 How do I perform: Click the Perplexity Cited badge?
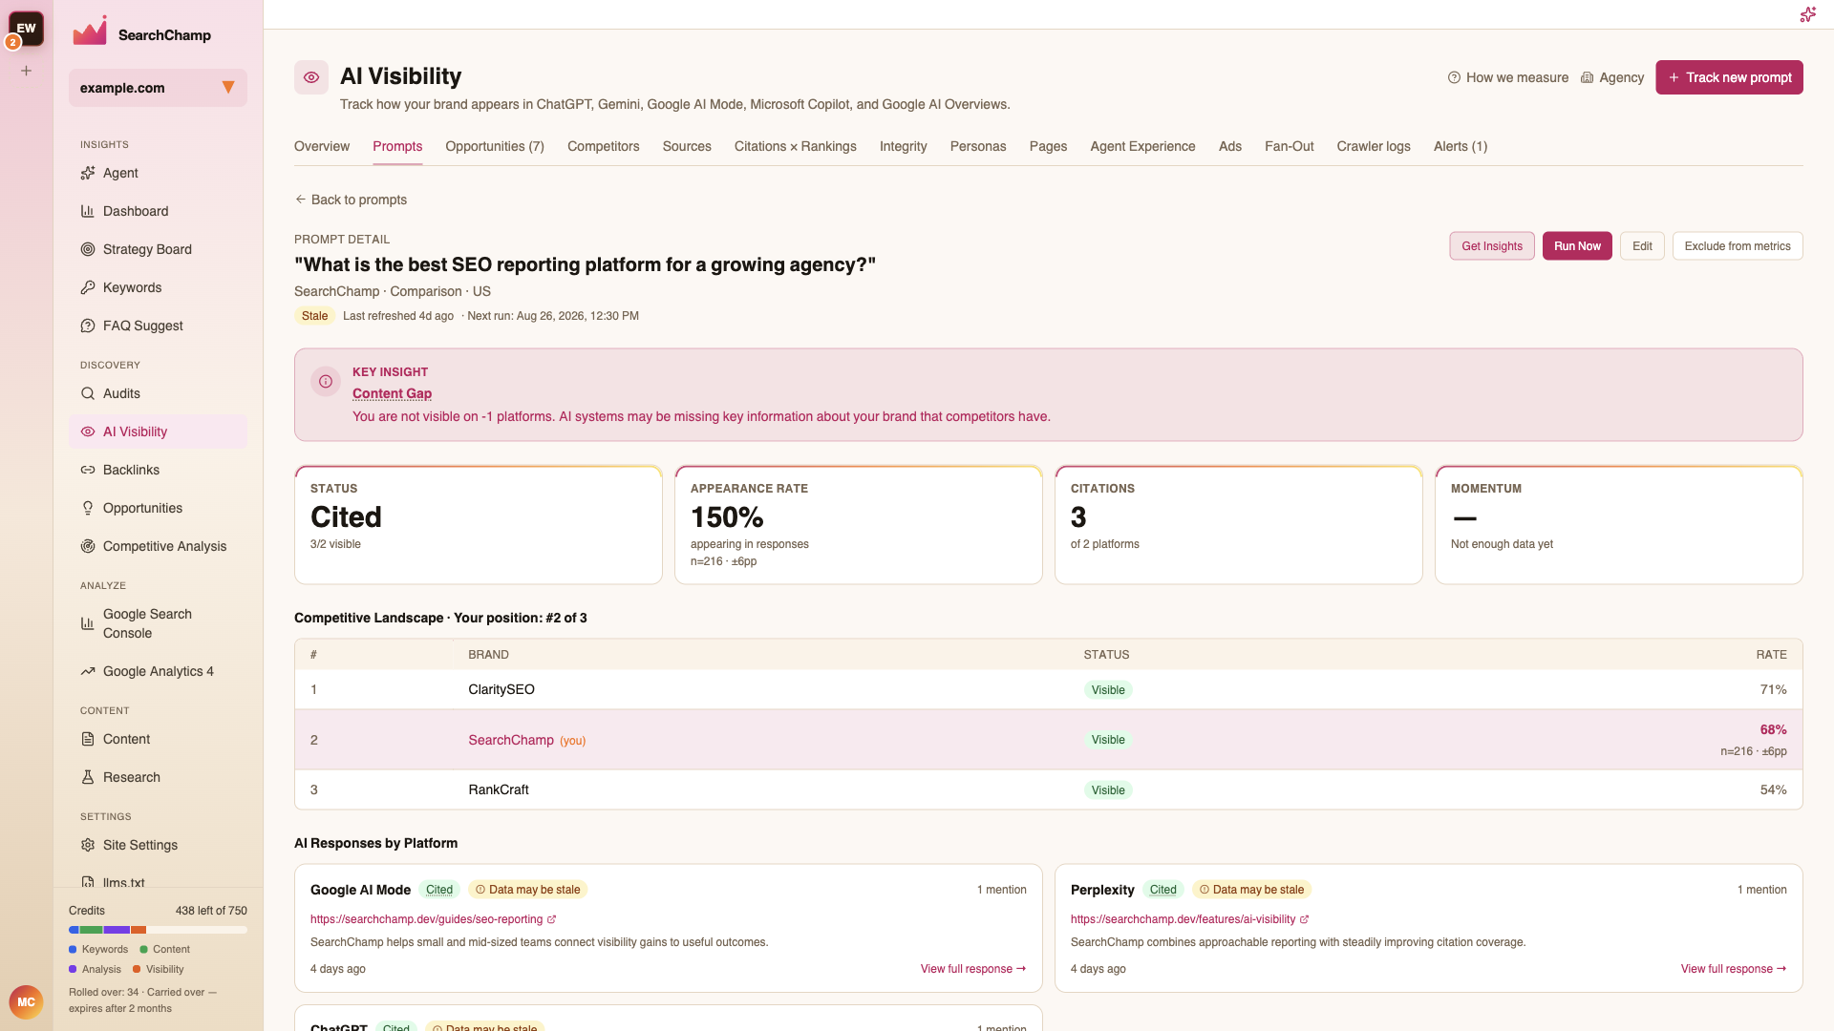click(x=1162, y=890)
